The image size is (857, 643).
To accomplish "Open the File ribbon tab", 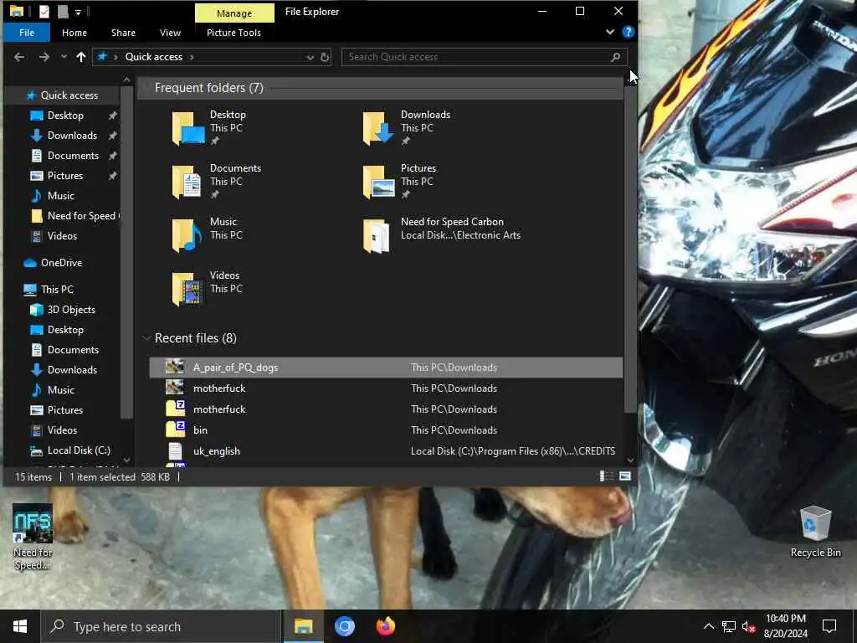I will tap(26, 33).
